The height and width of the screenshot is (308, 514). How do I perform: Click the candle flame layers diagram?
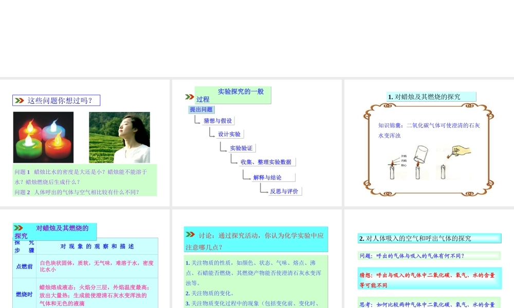pyautogui.click(x=397, y=166)
